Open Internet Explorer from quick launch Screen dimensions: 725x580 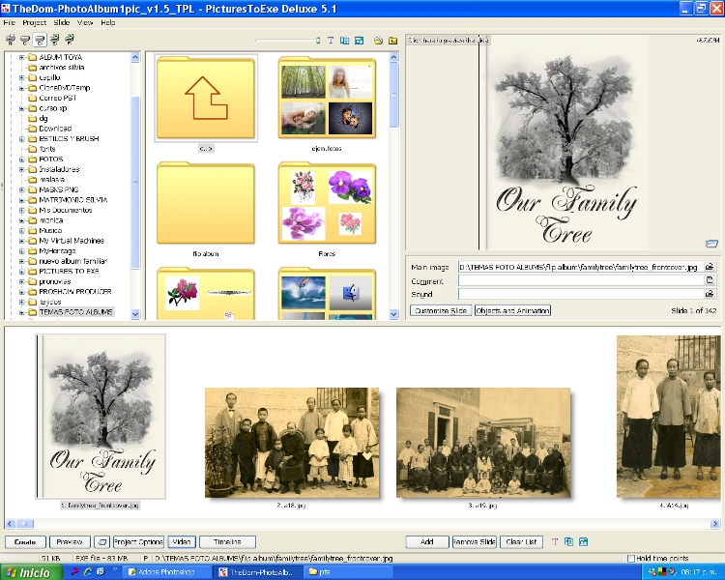click(87, 571)
